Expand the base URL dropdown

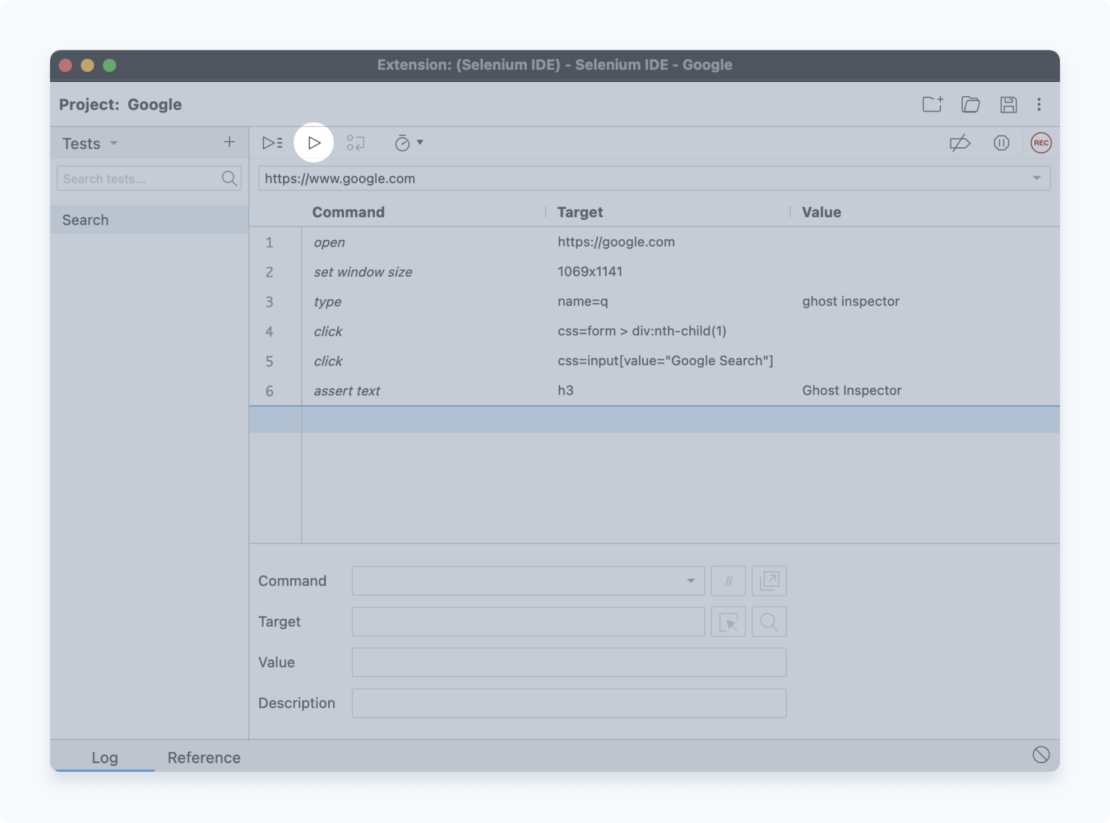tap(1036, 179)
